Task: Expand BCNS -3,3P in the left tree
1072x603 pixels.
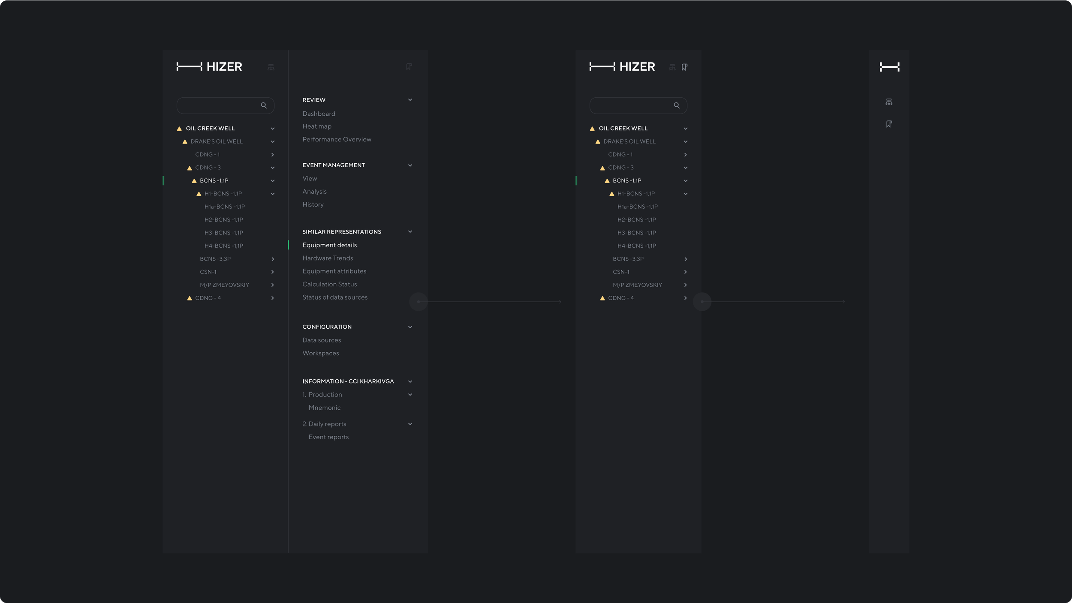Action: coord(272,259)
